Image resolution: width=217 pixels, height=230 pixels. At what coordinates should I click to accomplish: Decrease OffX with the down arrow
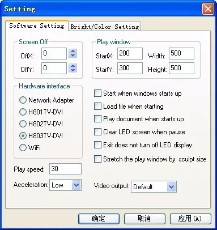click(x=73, y=56)
